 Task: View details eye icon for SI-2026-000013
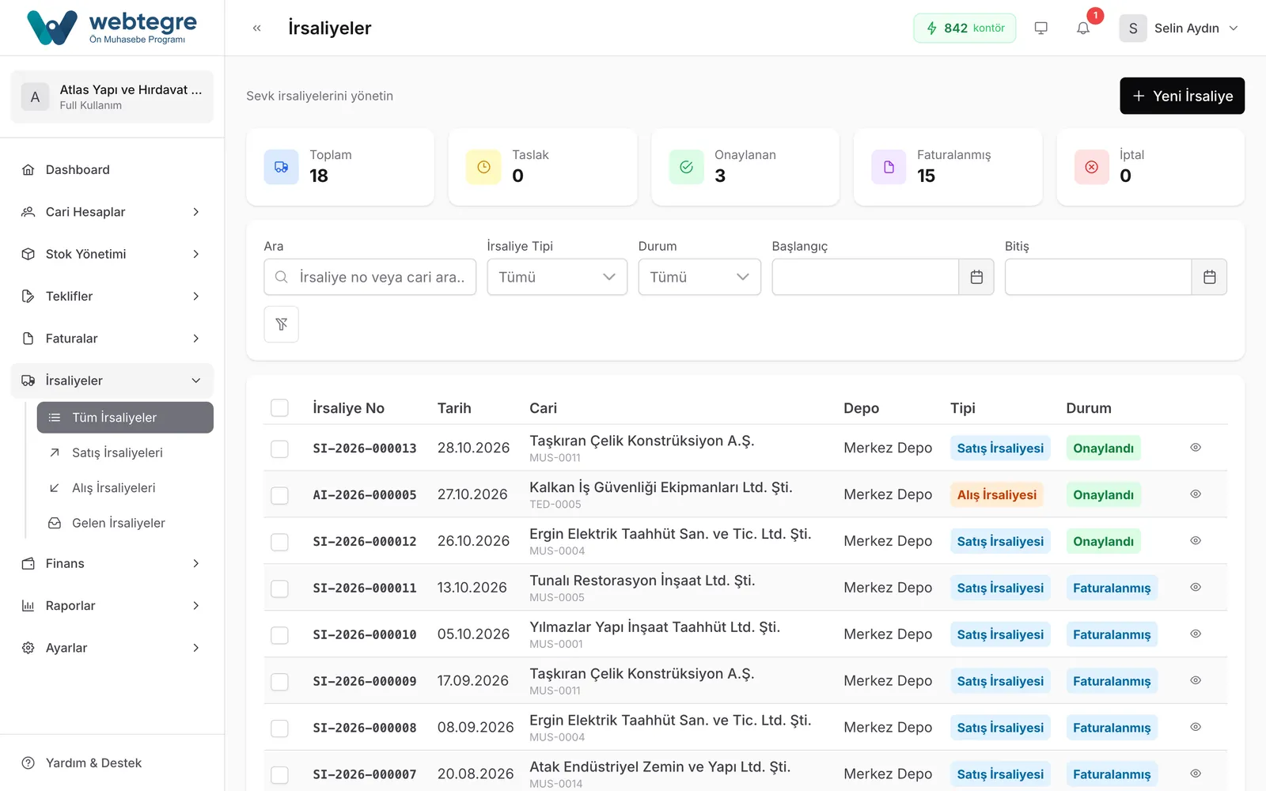click(1196, 448)
